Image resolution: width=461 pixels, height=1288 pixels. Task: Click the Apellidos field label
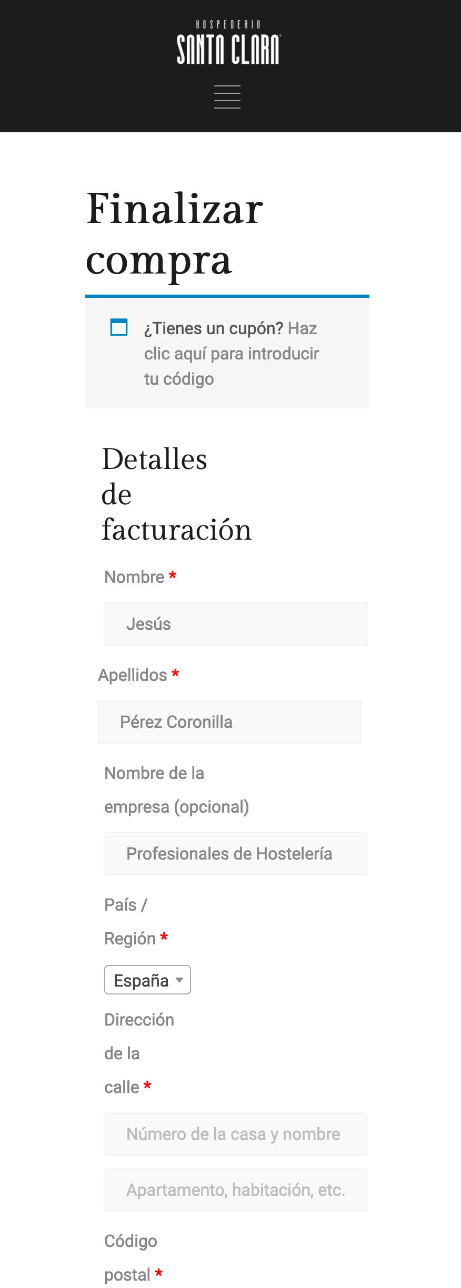(133, 675)
